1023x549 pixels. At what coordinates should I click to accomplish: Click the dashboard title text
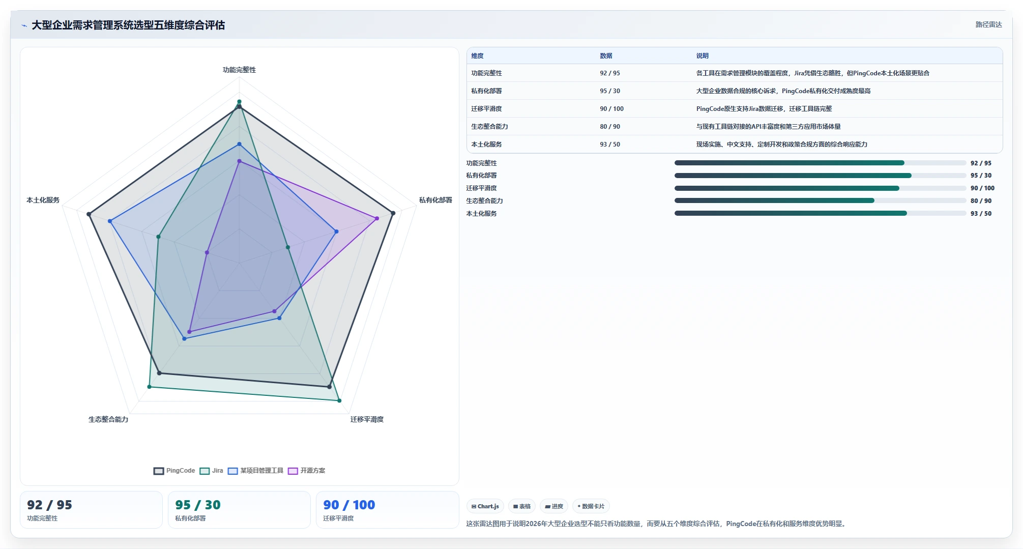128,25
